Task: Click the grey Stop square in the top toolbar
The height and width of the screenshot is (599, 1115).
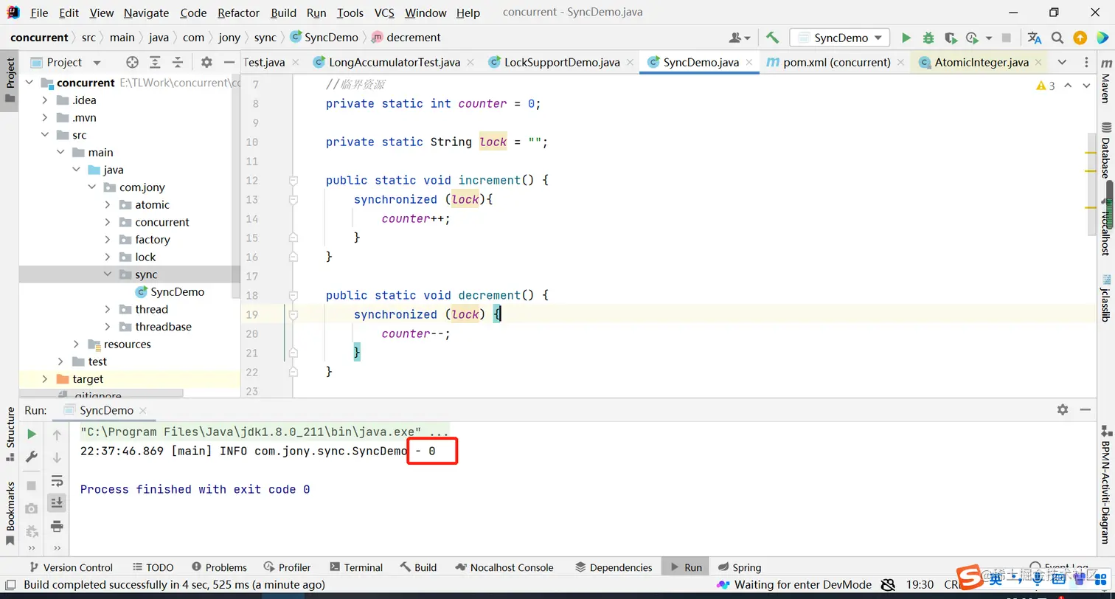Action: pos(1007,38)
